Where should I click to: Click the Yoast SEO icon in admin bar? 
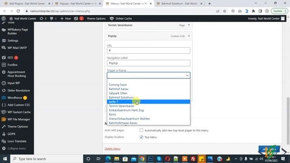[x=76, y=19]
